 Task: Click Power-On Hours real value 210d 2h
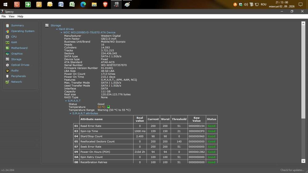[140, 152]
